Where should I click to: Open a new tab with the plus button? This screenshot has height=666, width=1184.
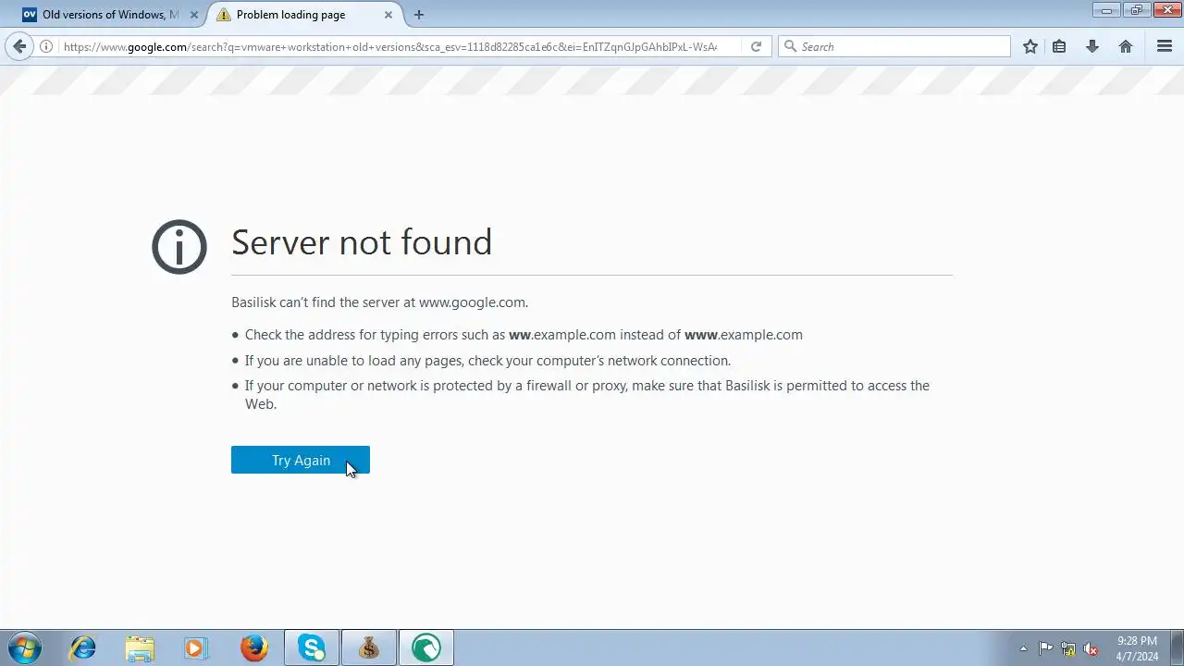(419, 15)
